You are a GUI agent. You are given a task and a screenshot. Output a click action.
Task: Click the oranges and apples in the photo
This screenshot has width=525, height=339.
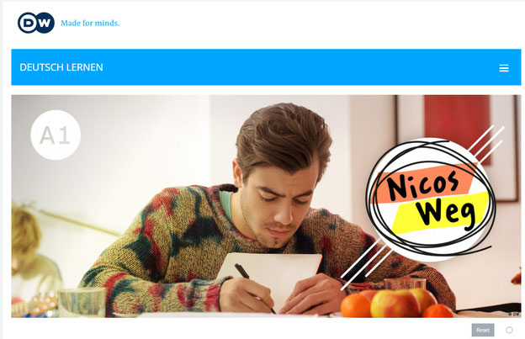[x=397, y=303]
